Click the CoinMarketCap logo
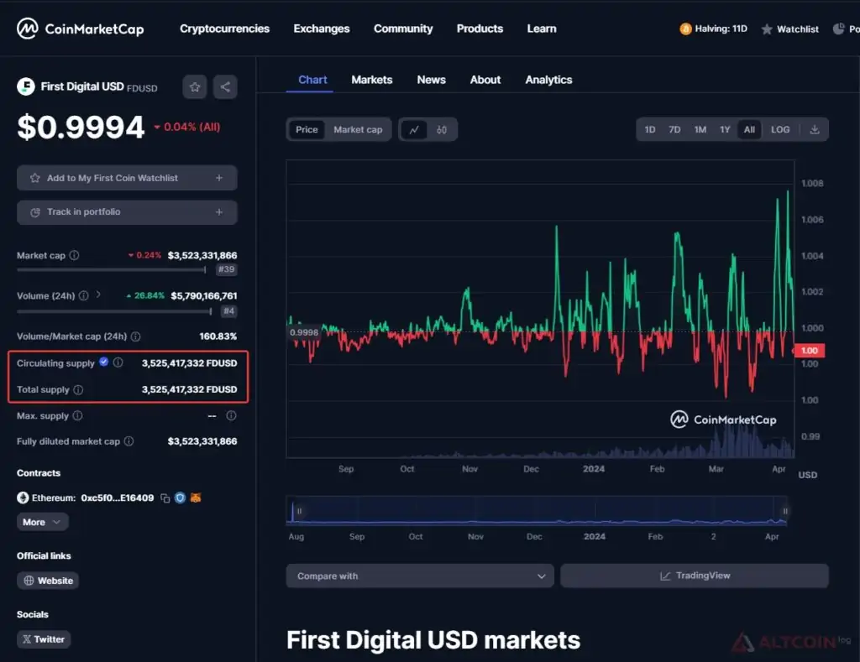The image size is (860, 662). (x=81, y=29)
